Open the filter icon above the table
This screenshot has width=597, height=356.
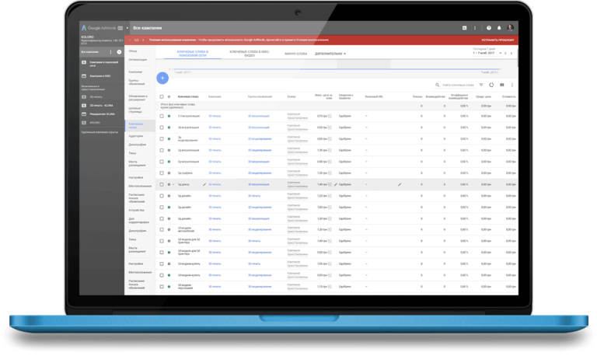[480, 85]
